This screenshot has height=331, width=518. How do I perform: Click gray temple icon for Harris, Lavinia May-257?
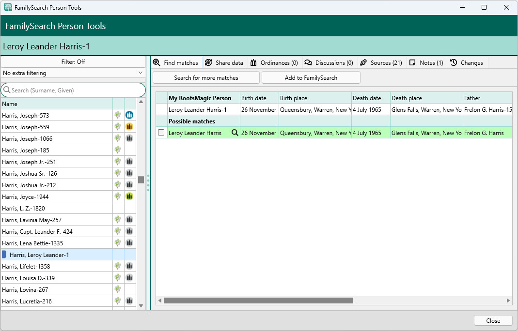click(129, 220)
